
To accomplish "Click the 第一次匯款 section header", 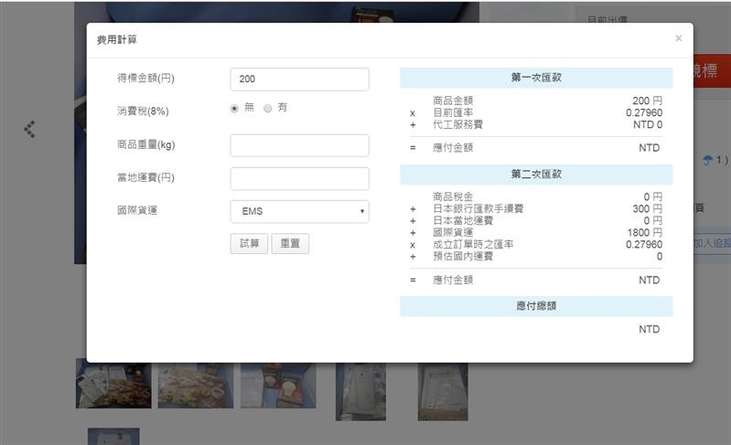I will click(x=536, y=78).
